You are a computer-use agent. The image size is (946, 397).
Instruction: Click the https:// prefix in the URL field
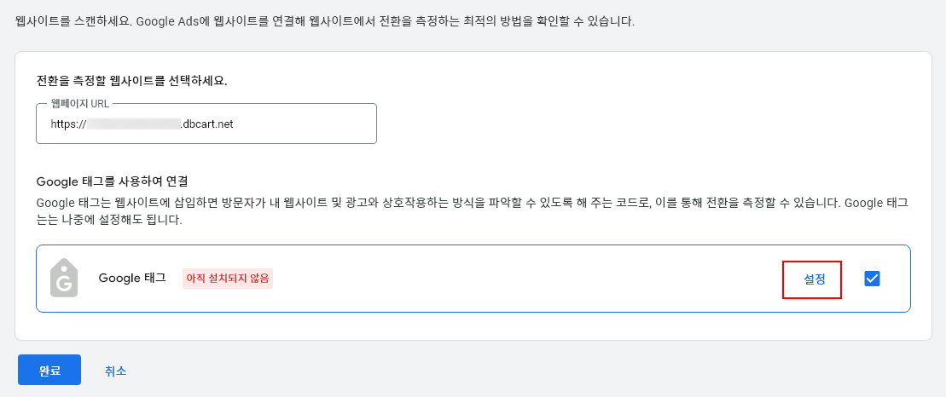click(x=68, y=124)
